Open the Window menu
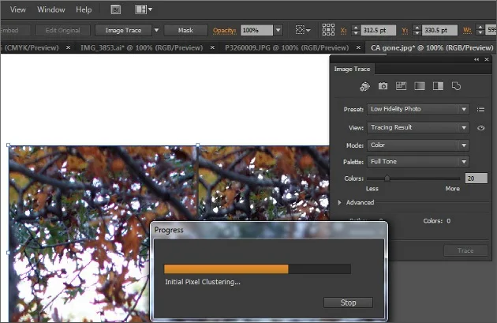Screen dimensions: 497x323 51,9
